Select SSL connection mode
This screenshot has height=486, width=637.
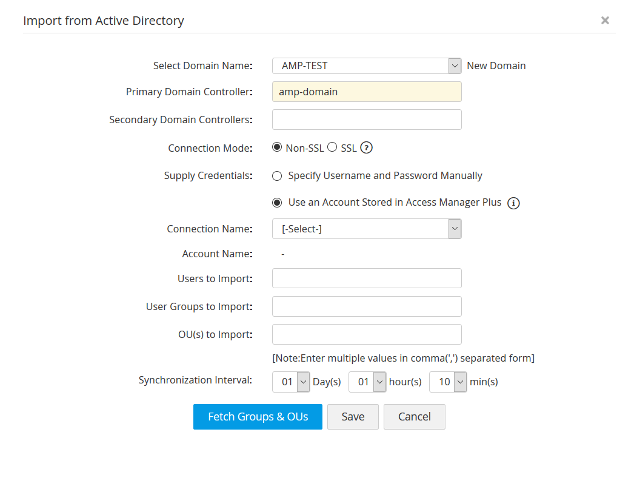click(x=332, y=147)
